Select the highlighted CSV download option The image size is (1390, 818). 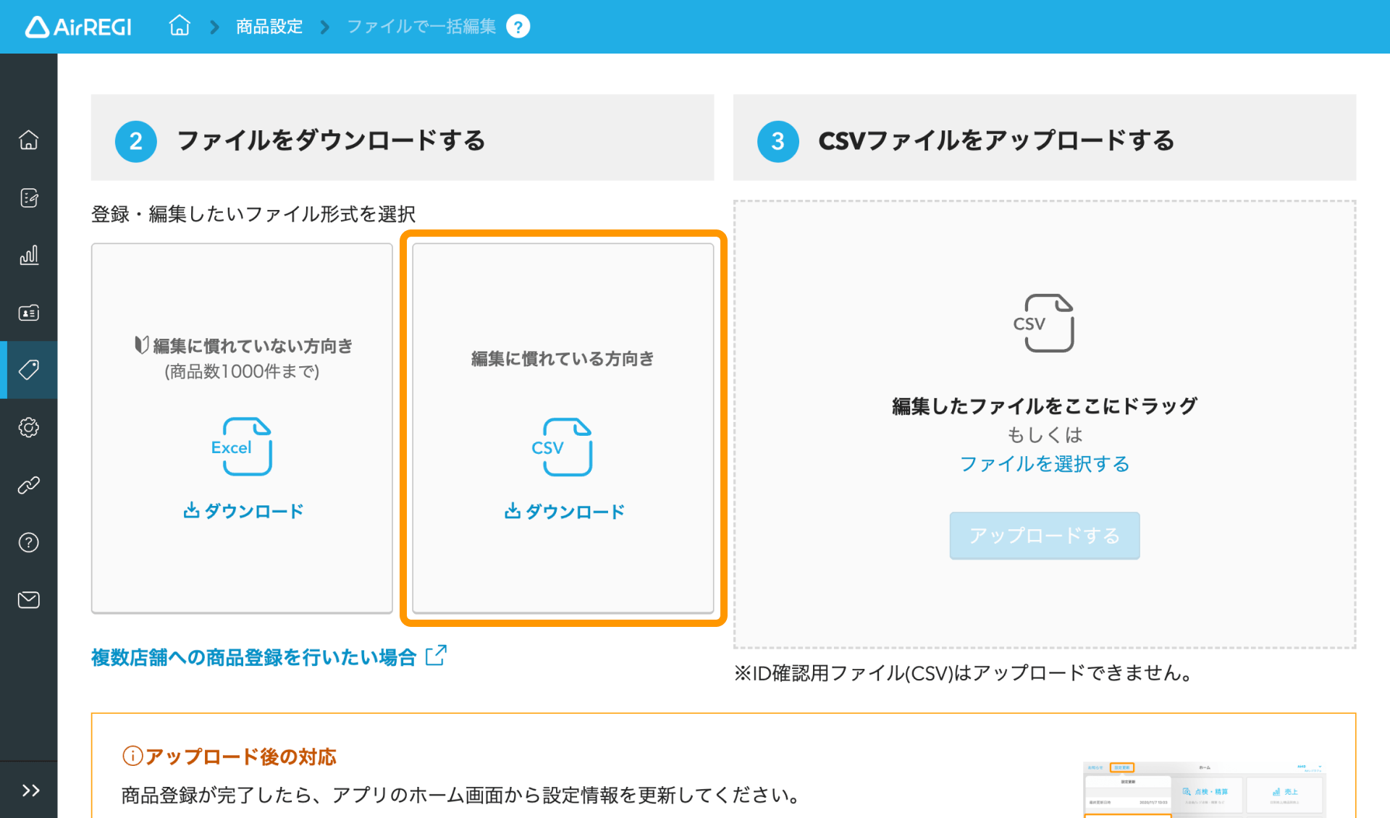coord(564,429)
